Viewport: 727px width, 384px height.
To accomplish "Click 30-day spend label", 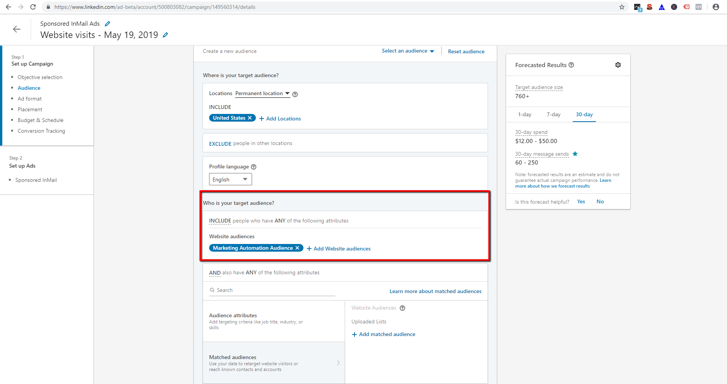I will (x=531, y=132).
